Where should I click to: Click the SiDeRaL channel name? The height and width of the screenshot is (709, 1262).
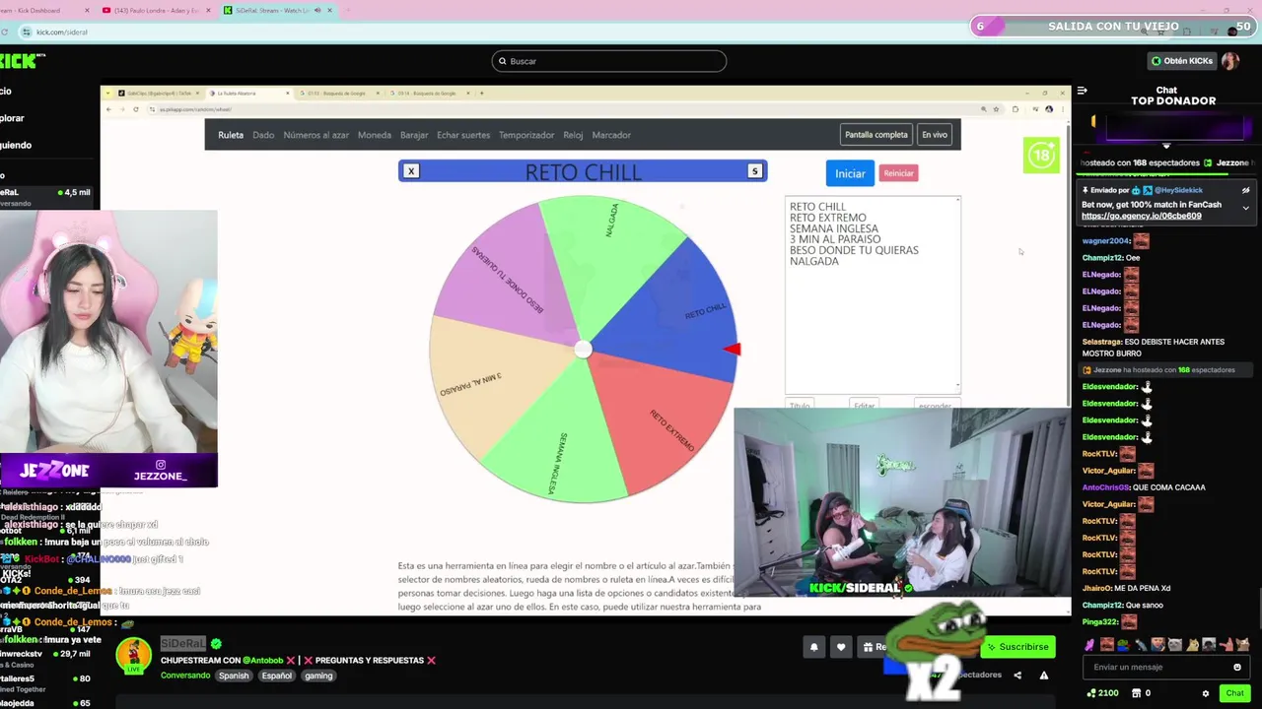pyautogui.click(x=183, y=643)
